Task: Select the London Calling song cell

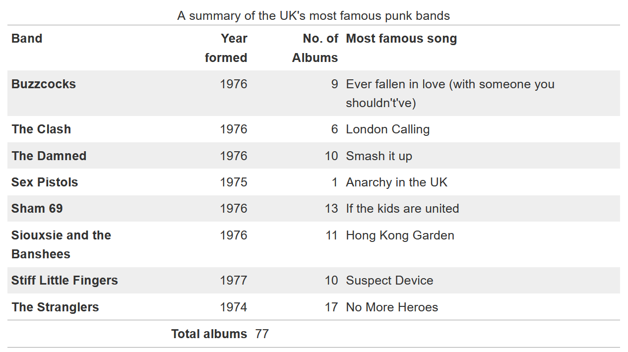Action: tap(387, 129)
